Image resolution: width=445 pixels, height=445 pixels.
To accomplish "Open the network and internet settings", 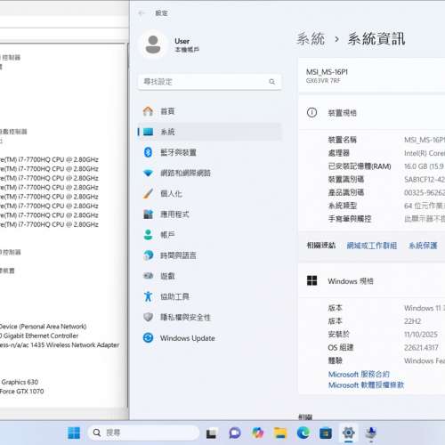I will (x=210, y=173).
